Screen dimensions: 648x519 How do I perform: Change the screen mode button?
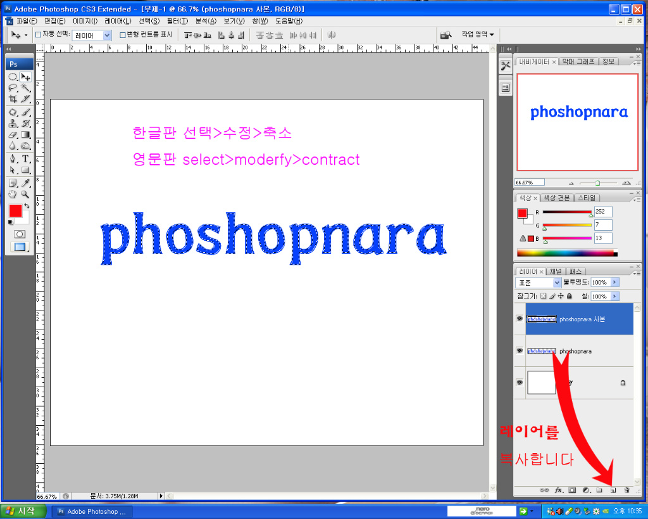pos(20,247)
